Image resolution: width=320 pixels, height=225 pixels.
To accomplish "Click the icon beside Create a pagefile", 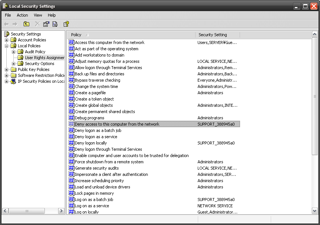I will 71,92.
